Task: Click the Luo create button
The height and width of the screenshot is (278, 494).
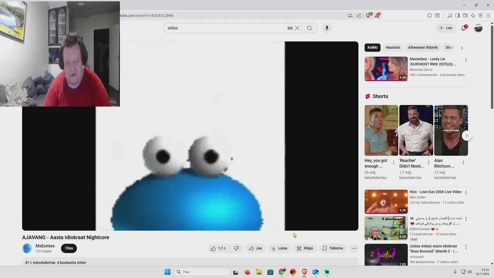Action: (x=445, y=28)
